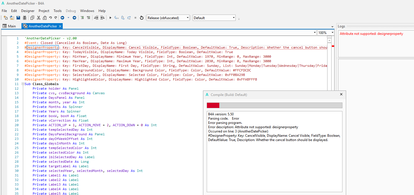Screen dimensions: 414x195
Task: Close the Compile dialog window
Action: pyautogui.click(x=341, y=94)
